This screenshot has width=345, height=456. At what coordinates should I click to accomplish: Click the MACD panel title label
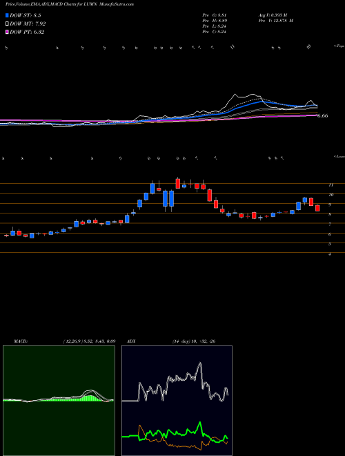tap(20, 341)
